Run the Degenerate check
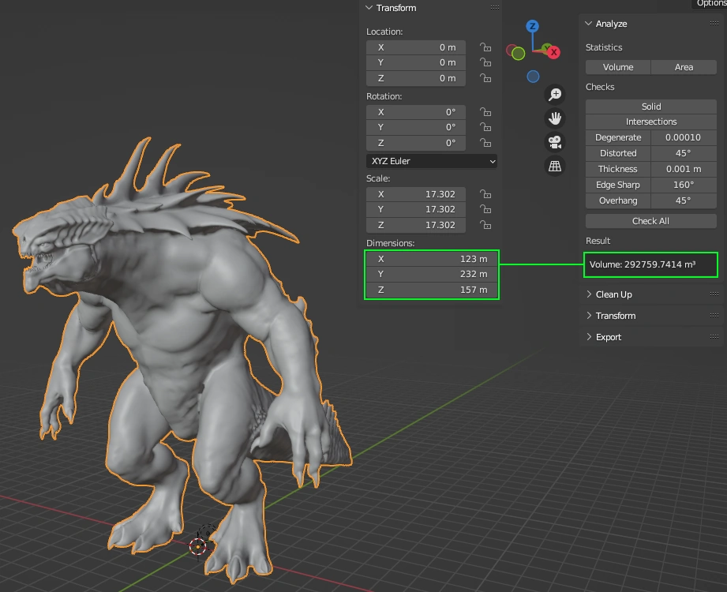The image size is (727, 592). (618, 137)
